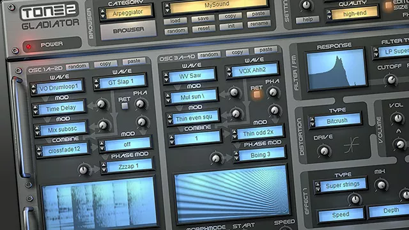Open the VO Drumloop1 wave selector
Image resolution: width=409 pixels, height=230 pixels.
[57, 88]
